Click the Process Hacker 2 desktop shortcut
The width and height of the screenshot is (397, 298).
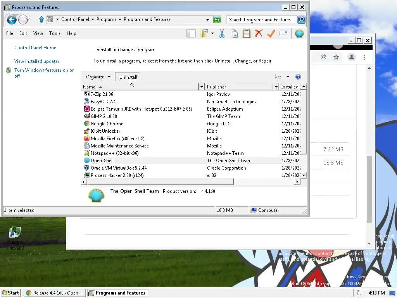[15, 238]
